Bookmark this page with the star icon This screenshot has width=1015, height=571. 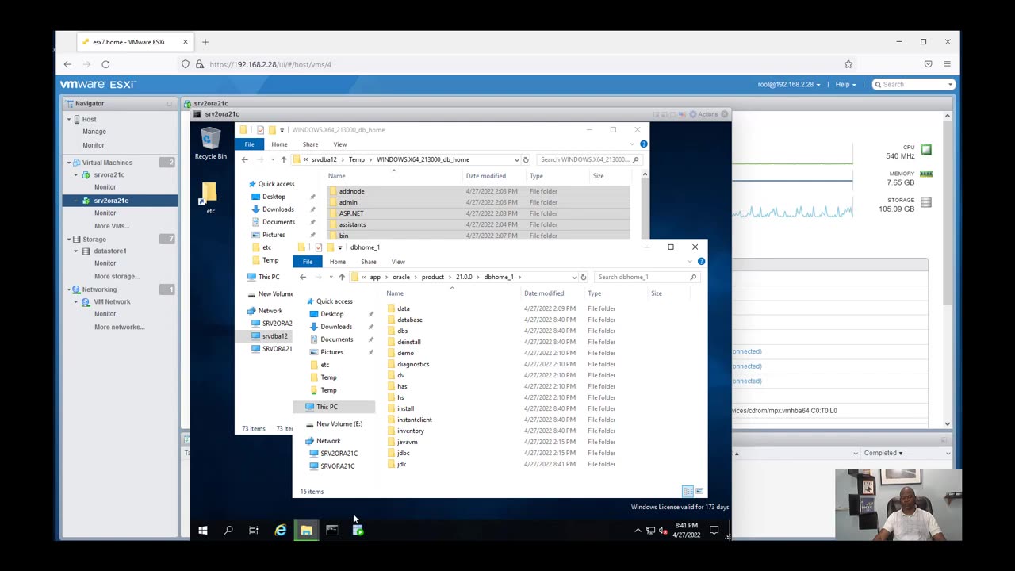pyautogui.click(x=848, y=64)
